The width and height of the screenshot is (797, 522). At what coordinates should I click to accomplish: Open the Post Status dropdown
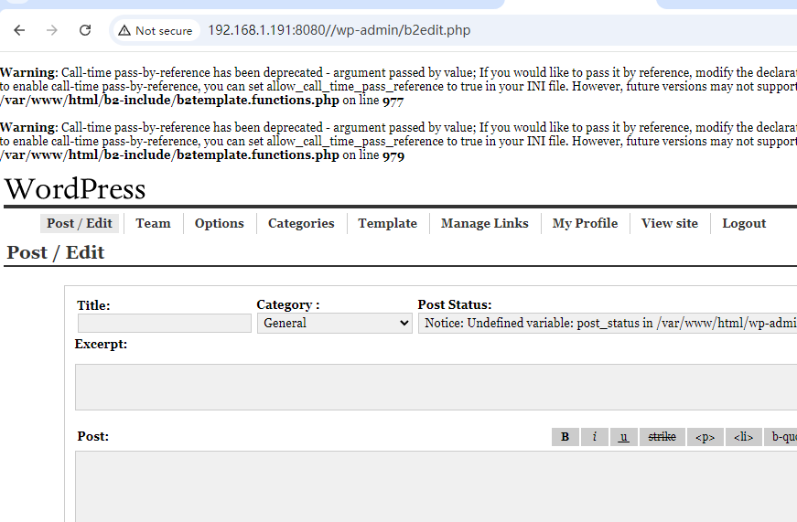[x=607, y=323]
